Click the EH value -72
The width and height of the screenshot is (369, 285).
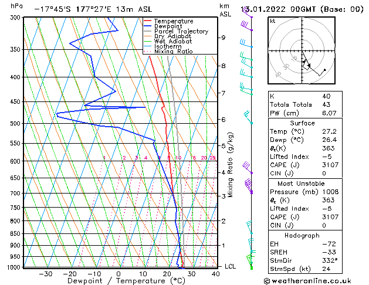[329, 244]
